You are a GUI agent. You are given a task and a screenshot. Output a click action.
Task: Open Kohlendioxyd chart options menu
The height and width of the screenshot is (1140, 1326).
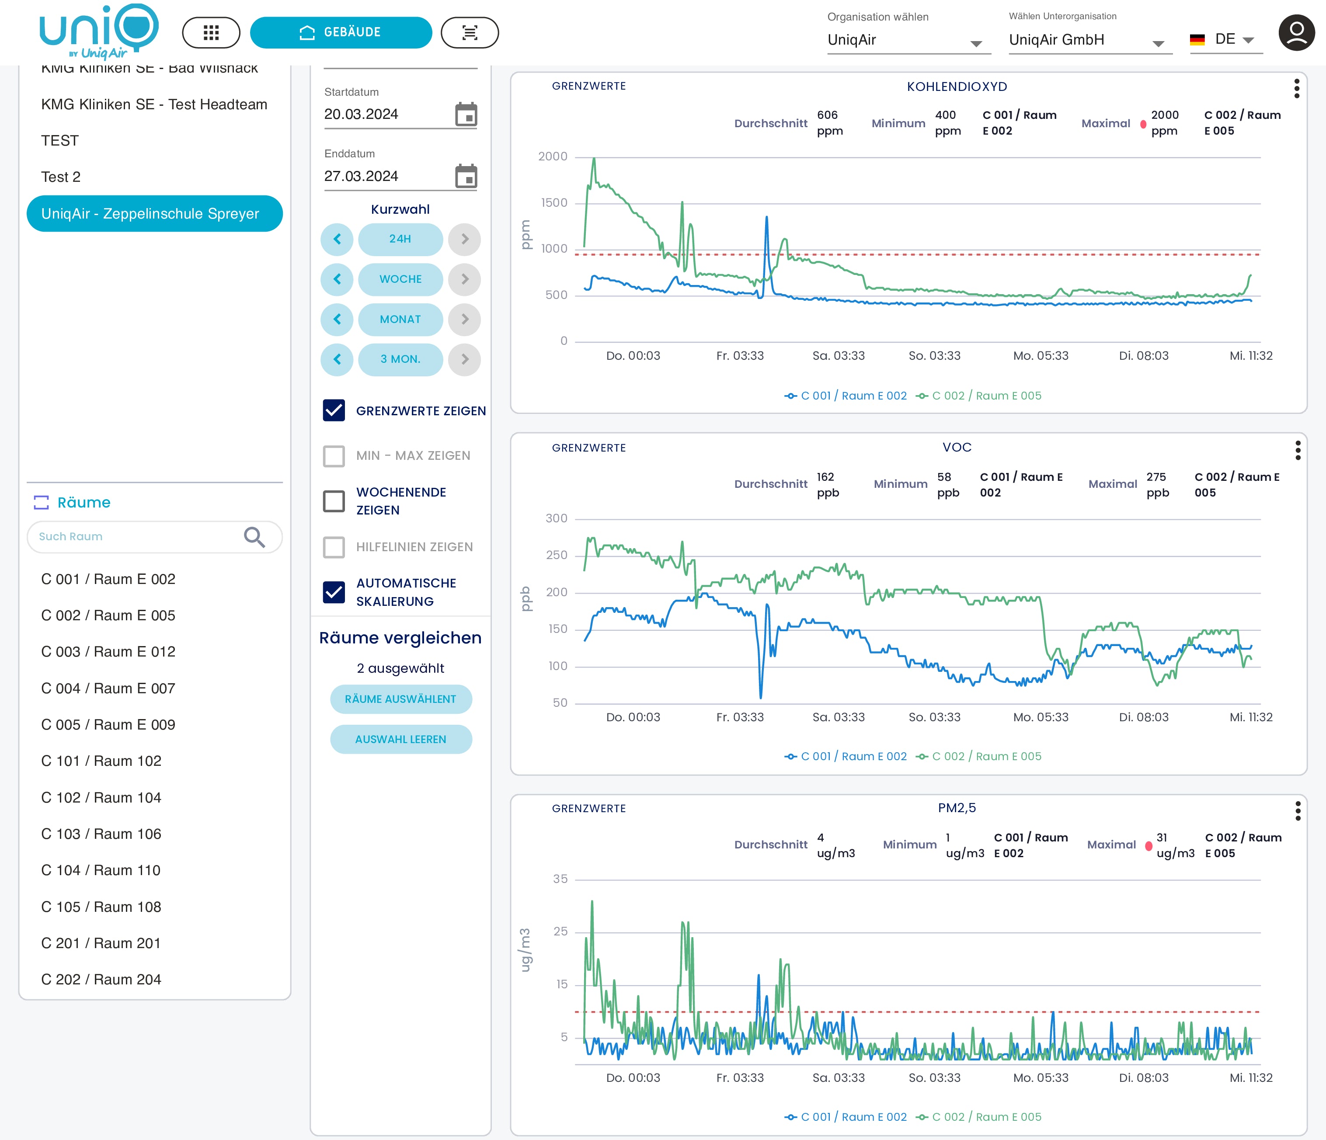click(1297, 88)
